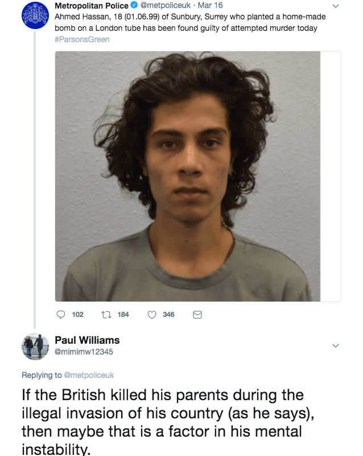Like the tweet with the heart icon

152,315
